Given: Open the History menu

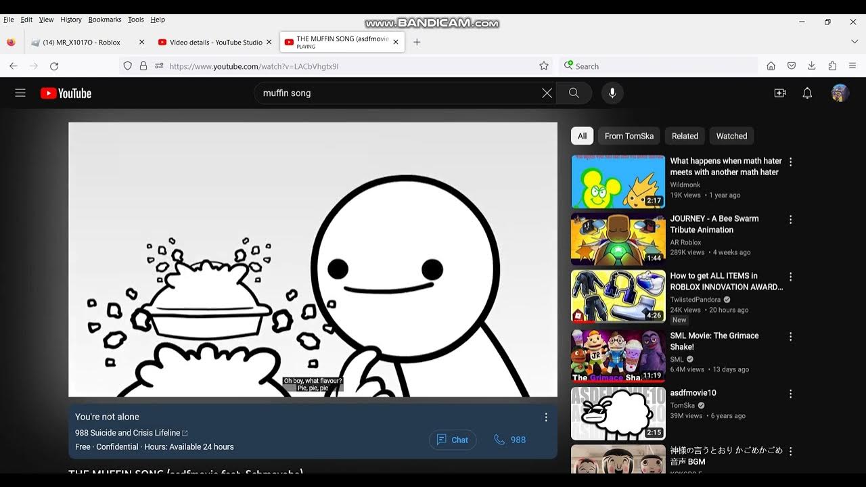Looking at the screenshot, I should [71, 20].
